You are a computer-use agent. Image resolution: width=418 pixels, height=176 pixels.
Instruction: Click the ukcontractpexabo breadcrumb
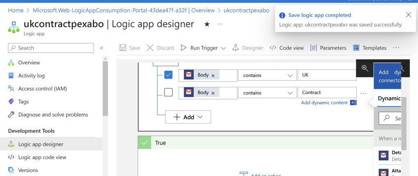click(x=246, y=10)
